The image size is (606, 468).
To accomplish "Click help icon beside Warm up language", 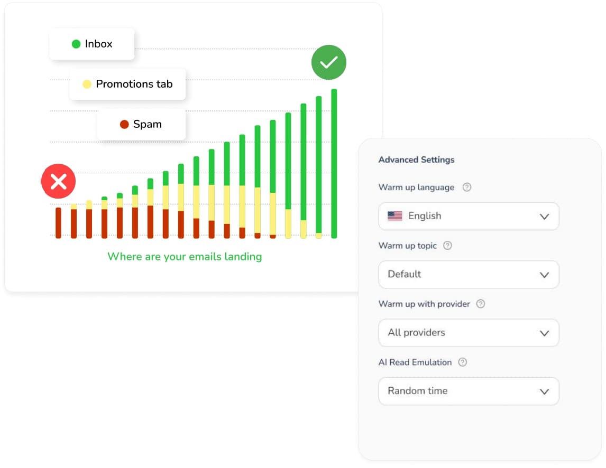I will [x=466, y=187].
